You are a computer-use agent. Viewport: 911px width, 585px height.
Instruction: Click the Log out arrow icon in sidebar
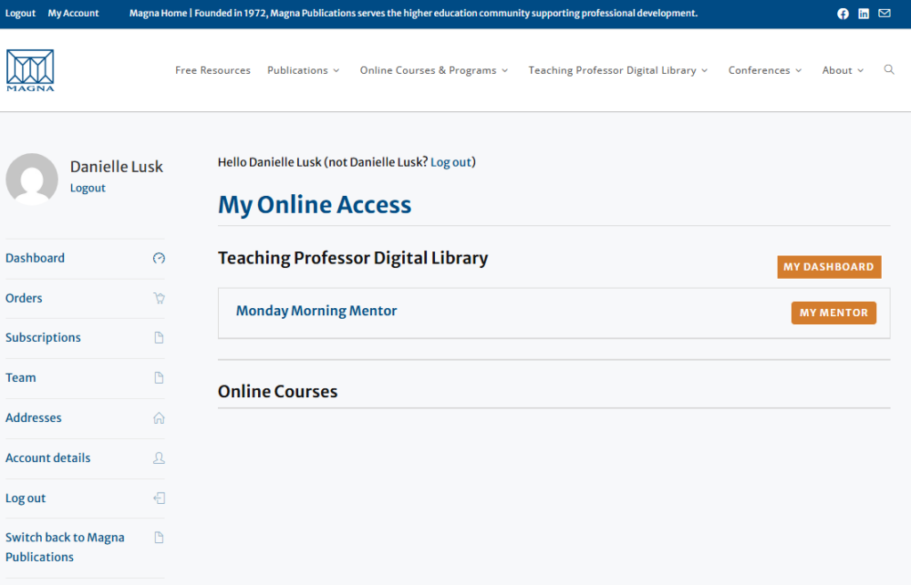pos(158,499)
